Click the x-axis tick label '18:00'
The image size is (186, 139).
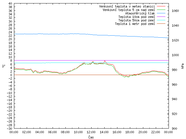point(130,132)
